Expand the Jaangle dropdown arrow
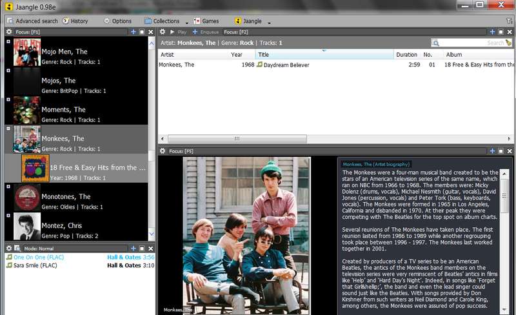Viewport: 516px width, 315px height. pos(269,23)
